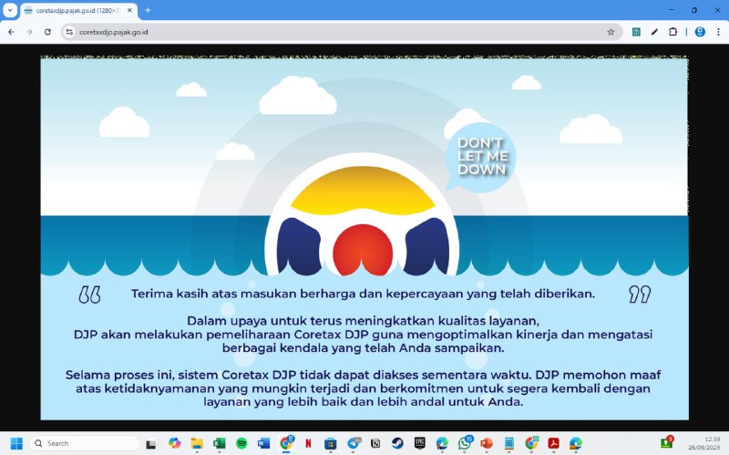Click the address bar URL field

[x=319, y=31]
